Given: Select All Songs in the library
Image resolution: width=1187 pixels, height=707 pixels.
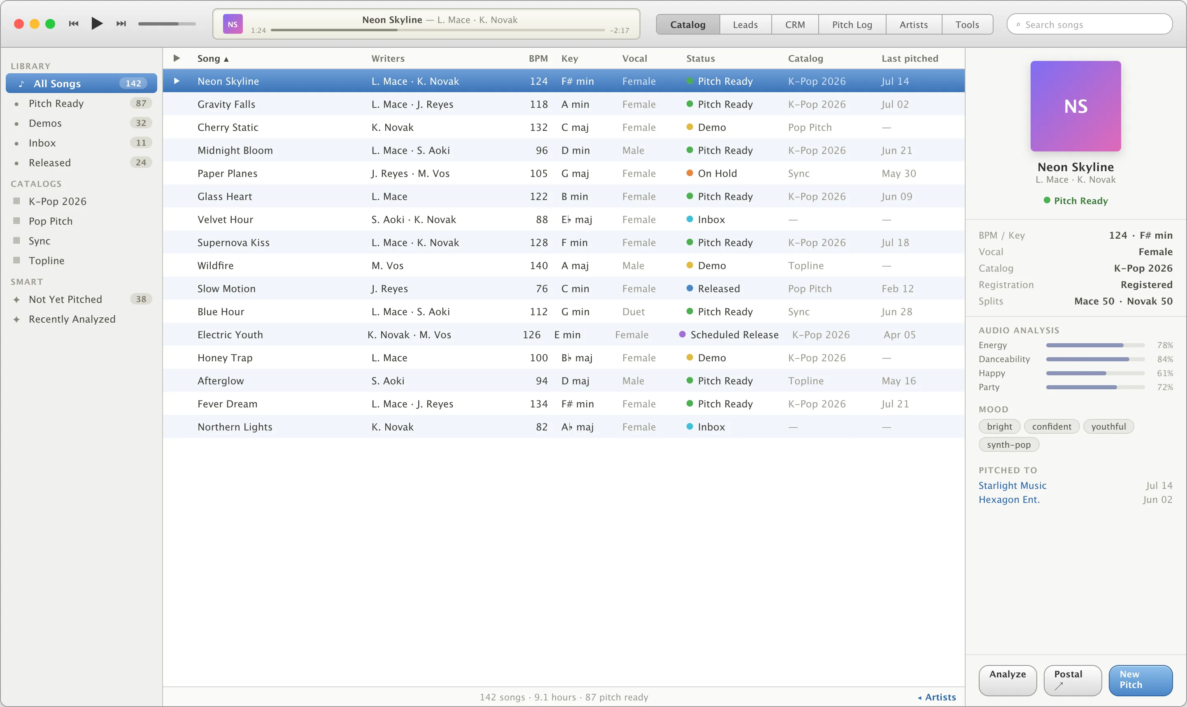Looking at the screenshot, I should [81, 84].
